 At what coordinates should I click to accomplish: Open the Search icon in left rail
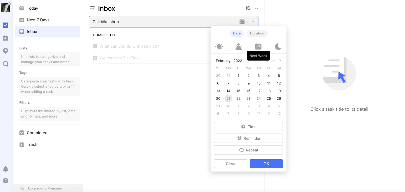point(6,64)
